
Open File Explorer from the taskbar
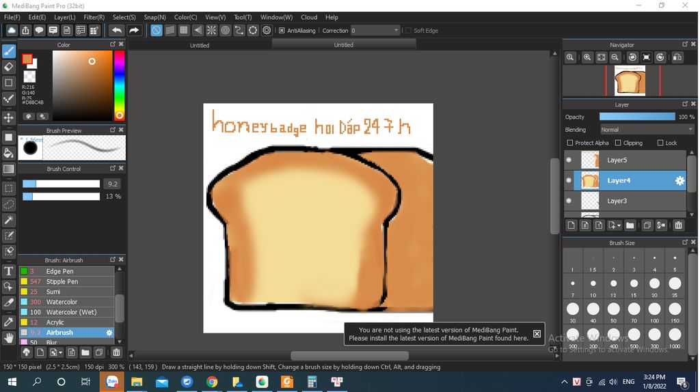[x=137, y=382]
